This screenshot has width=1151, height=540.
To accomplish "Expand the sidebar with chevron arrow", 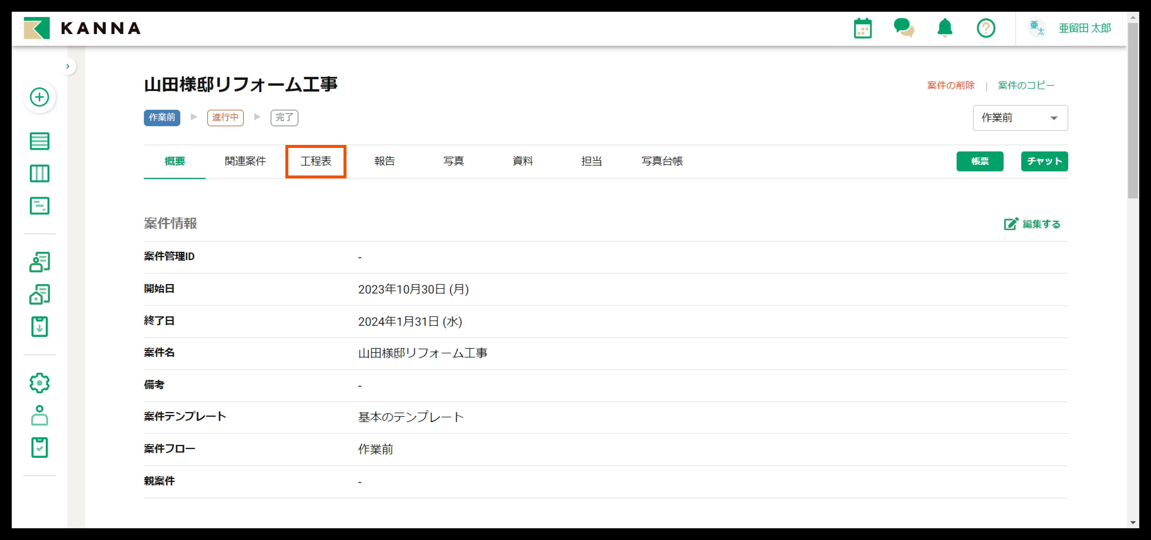I will tap(68, 67).
